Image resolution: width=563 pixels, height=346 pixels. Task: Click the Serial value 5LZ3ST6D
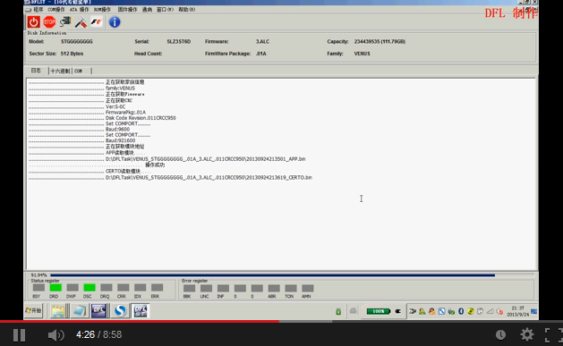pos(179,42)
